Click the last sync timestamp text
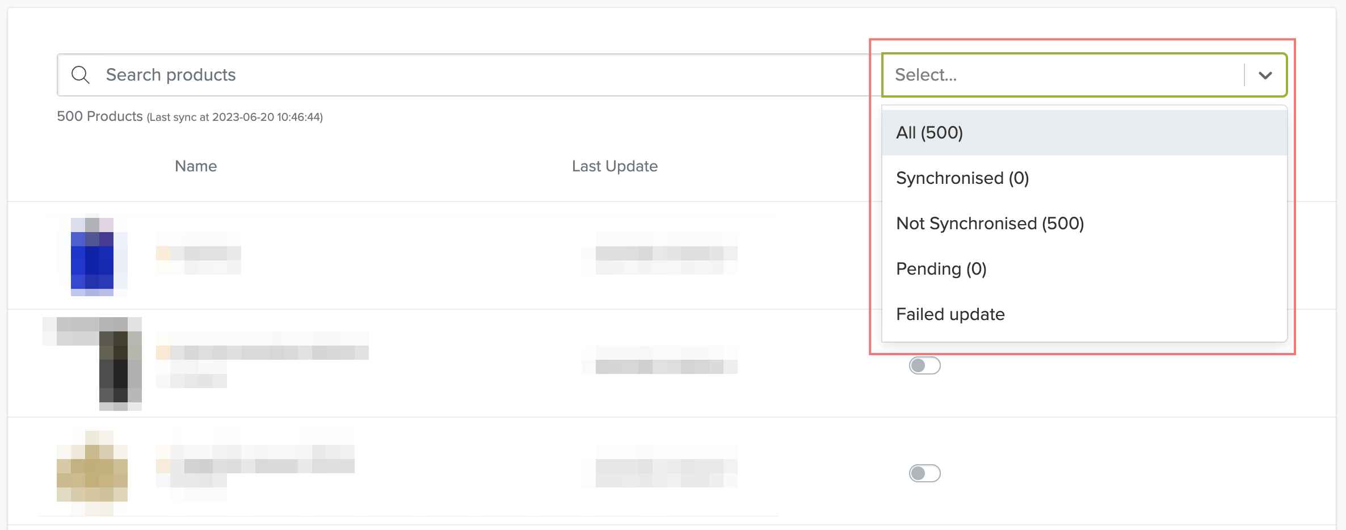The image size is (1346, 530). (235, 117)
